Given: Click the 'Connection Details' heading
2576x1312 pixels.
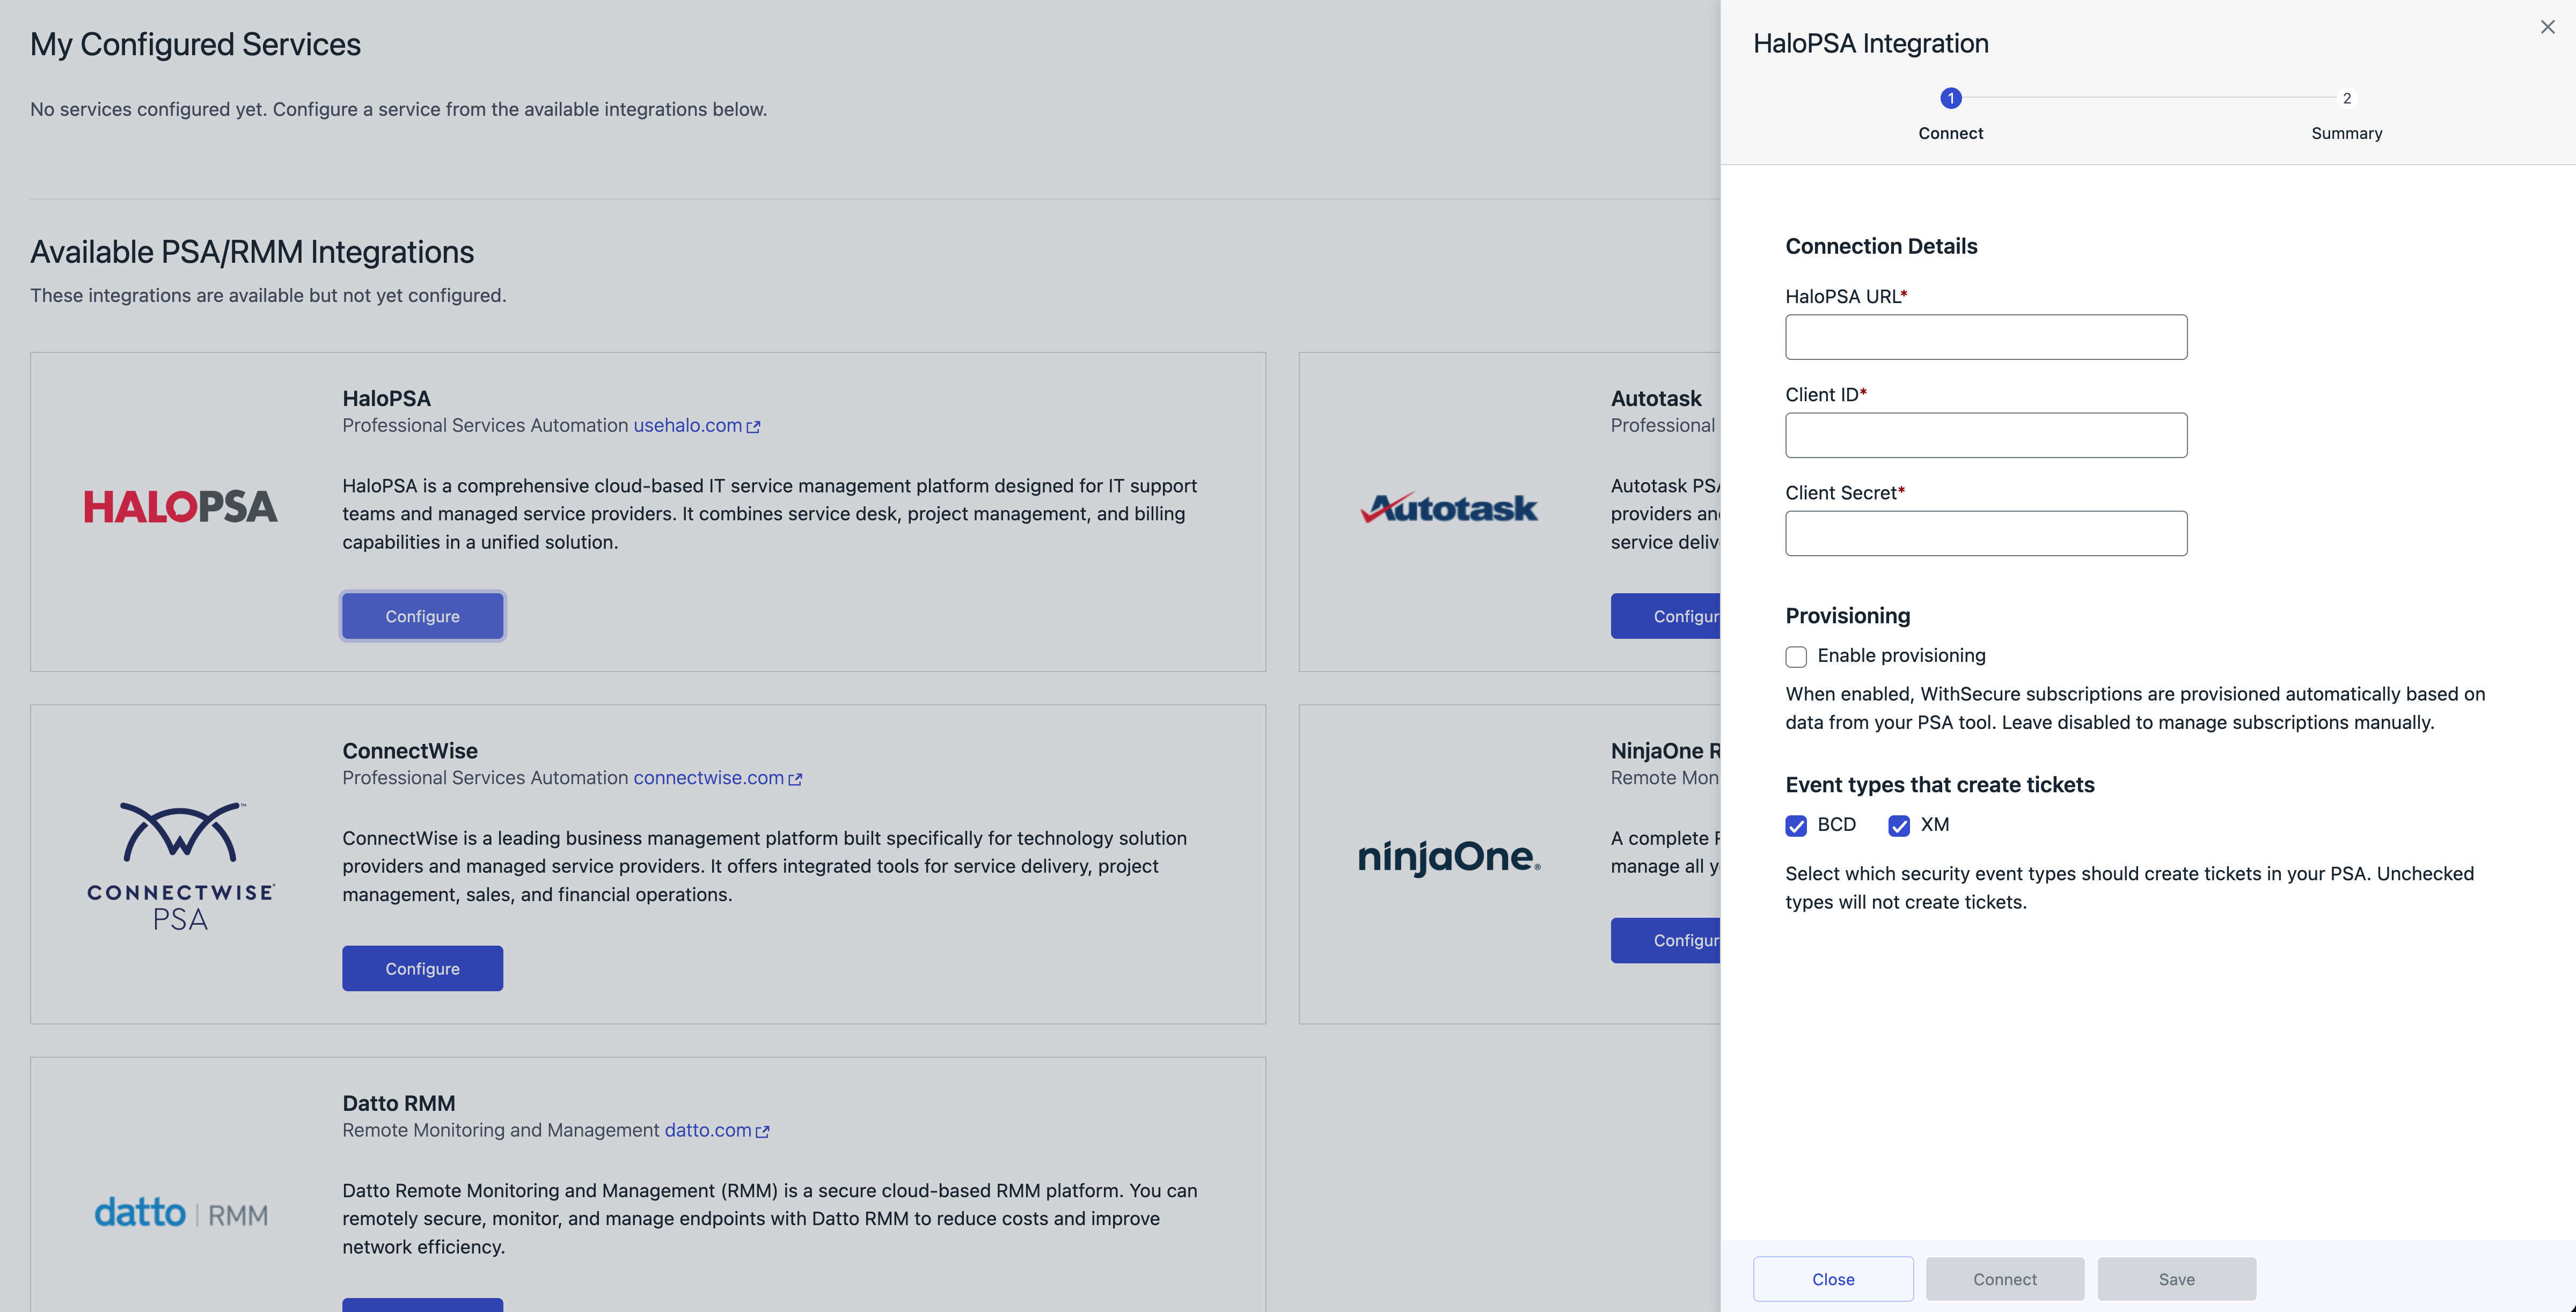Looking at the screenshot, I should 1881,246.
